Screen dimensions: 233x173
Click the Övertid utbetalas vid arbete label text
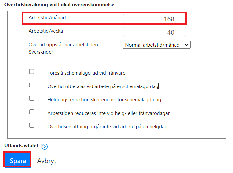[103, 86]
